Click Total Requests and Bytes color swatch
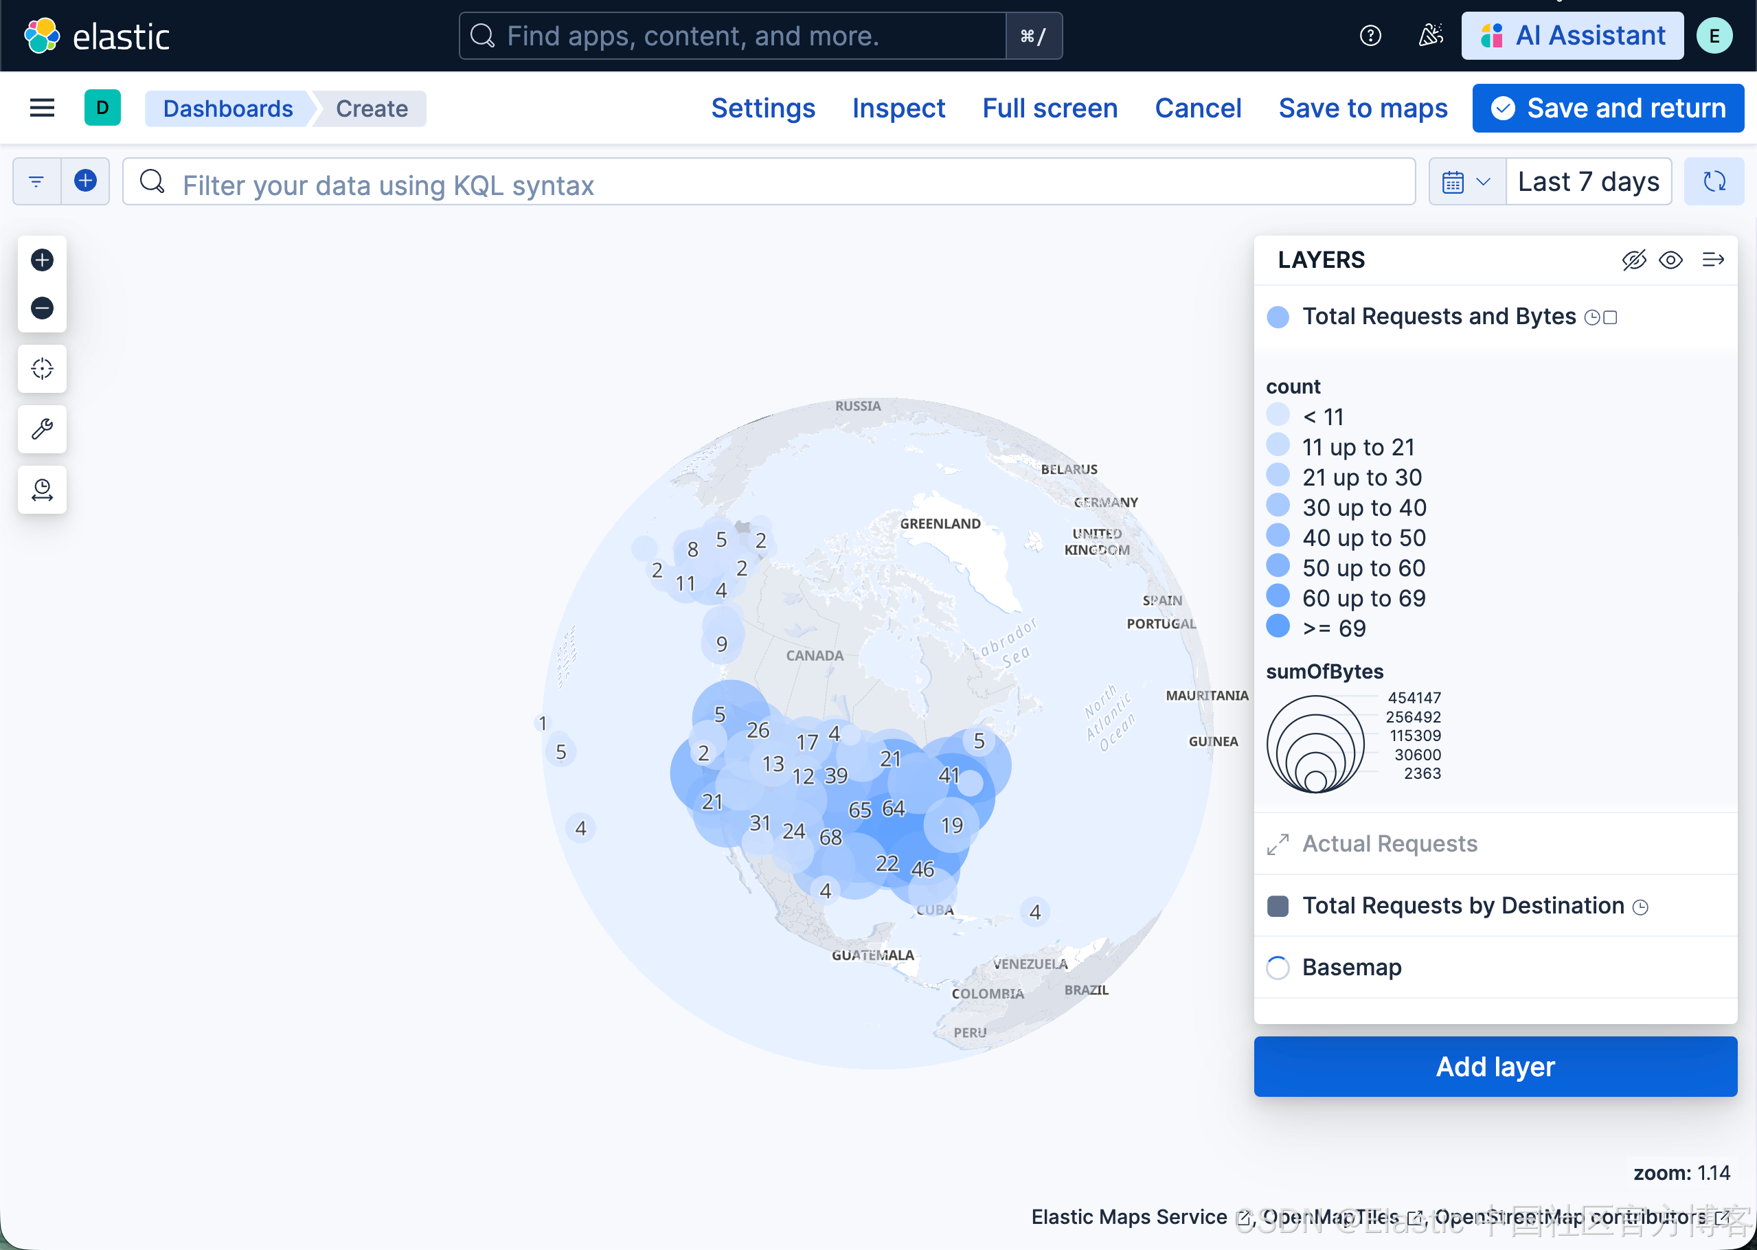This screenshot has height=1250, width=1757. (x=1278, y=317)
